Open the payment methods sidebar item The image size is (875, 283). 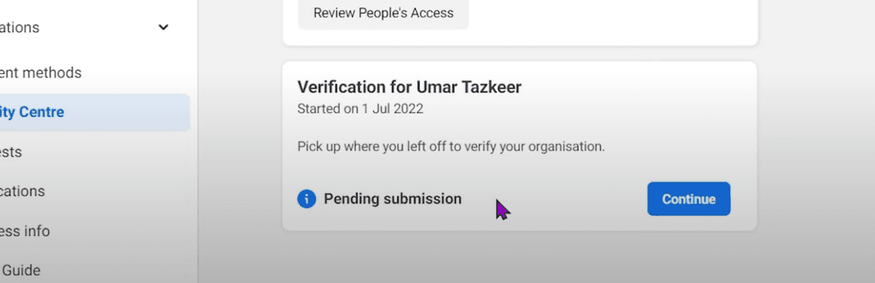(41, 73)
